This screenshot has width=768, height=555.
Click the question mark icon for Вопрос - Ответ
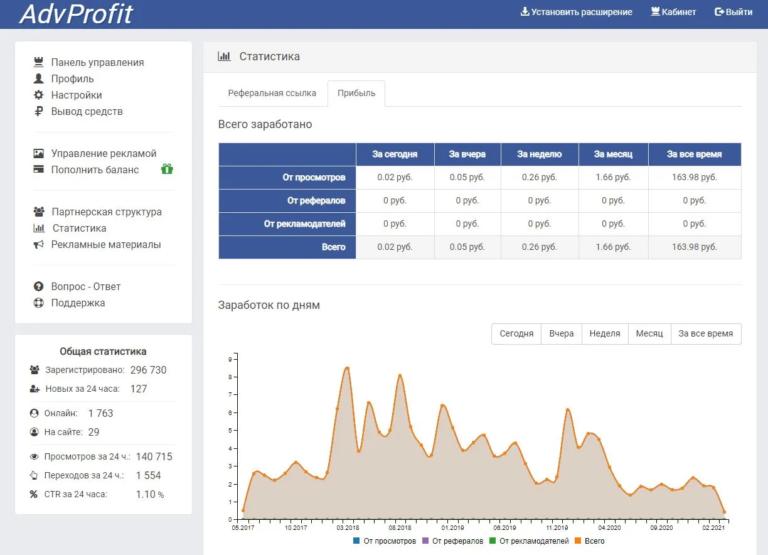point(39,286)
